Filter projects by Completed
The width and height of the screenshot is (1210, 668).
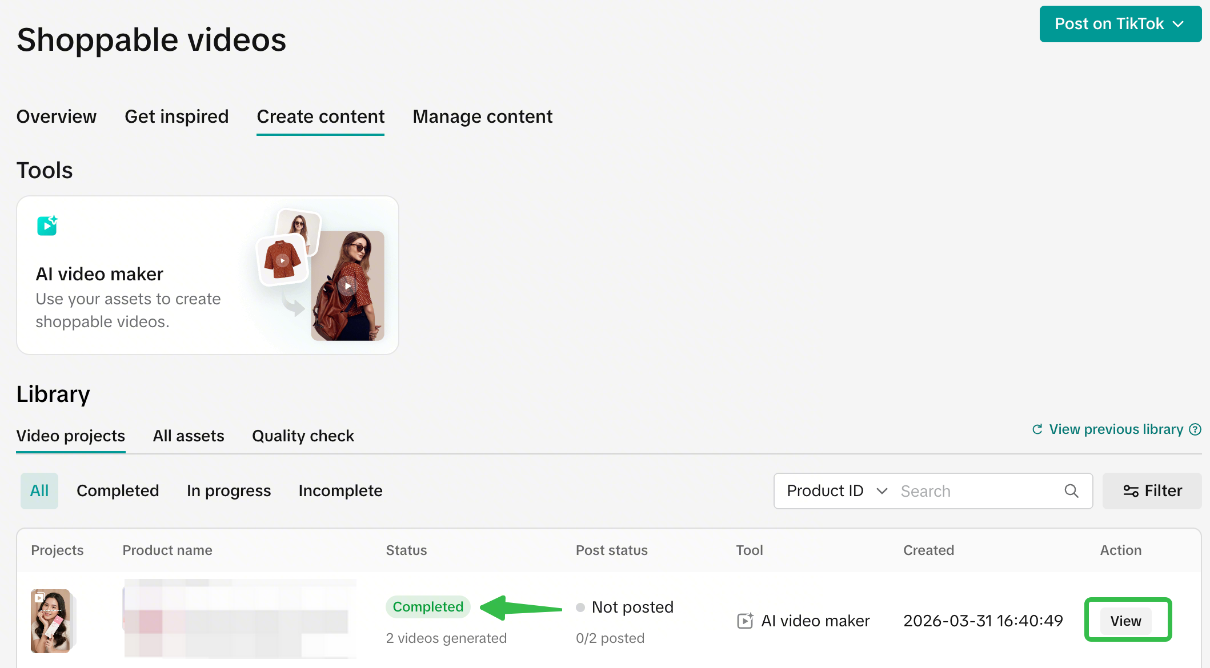click(118, 491)
